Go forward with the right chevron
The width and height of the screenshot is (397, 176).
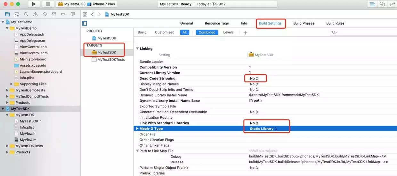[x=100, y=14]
